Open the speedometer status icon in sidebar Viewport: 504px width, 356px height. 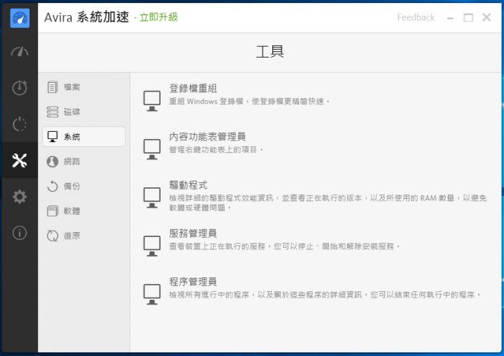[x=19, y=51]
